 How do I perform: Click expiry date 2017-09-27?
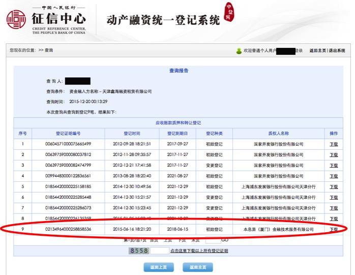tap(177, 144)
